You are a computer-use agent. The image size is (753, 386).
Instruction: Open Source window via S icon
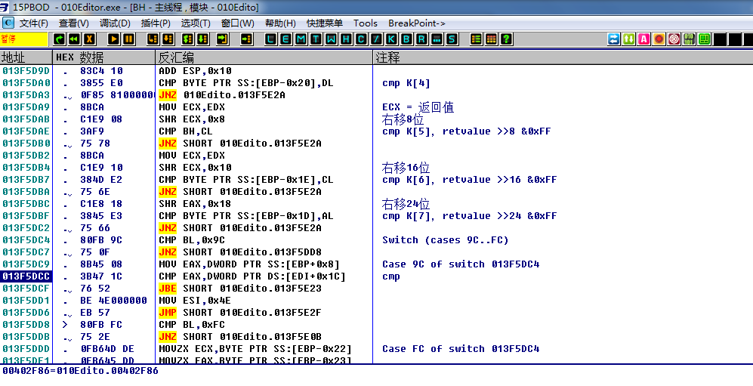452,39
